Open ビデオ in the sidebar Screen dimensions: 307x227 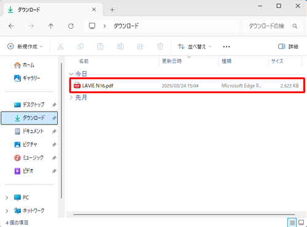coord(23,171)
